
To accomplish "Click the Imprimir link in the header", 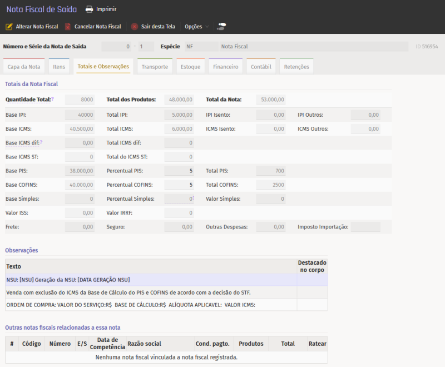I will (x=106, y=9).
